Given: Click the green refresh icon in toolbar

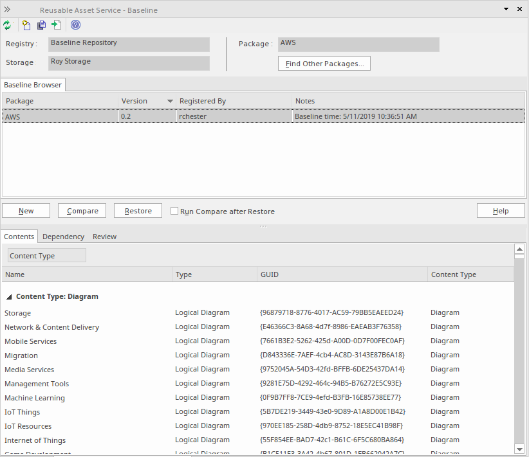Looking at the screenshot, I should 7,25.
